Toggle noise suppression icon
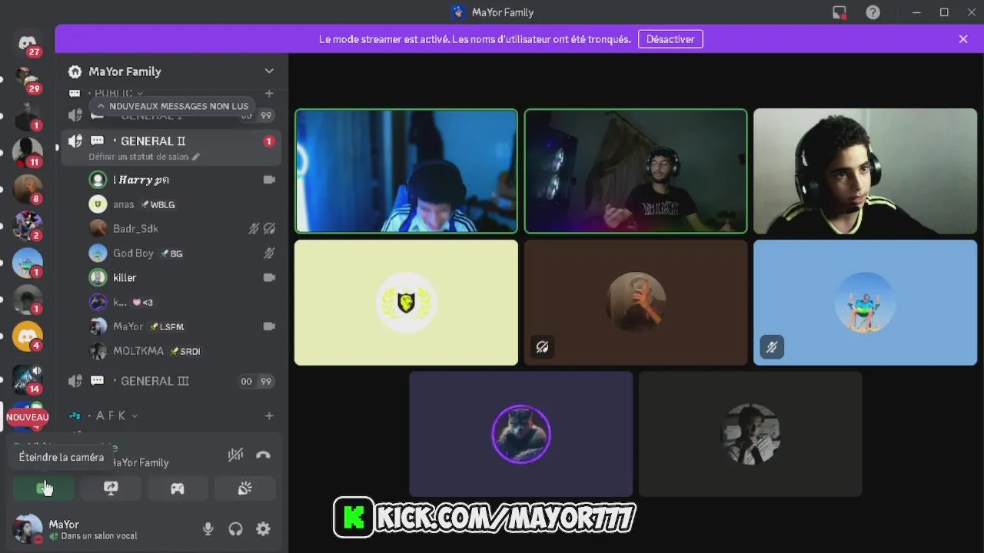 235,455
